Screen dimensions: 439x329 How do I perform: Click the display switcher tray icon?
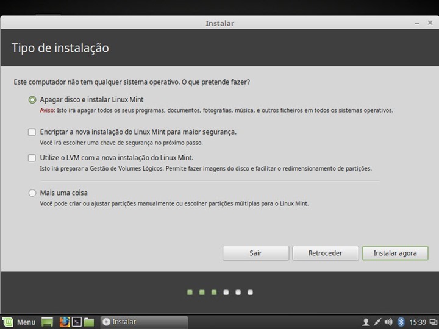[434, 322]
